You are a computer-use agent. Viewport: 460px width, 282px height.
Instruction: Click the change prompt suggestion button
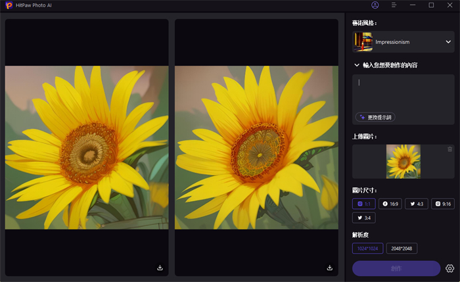click(375, 117)
